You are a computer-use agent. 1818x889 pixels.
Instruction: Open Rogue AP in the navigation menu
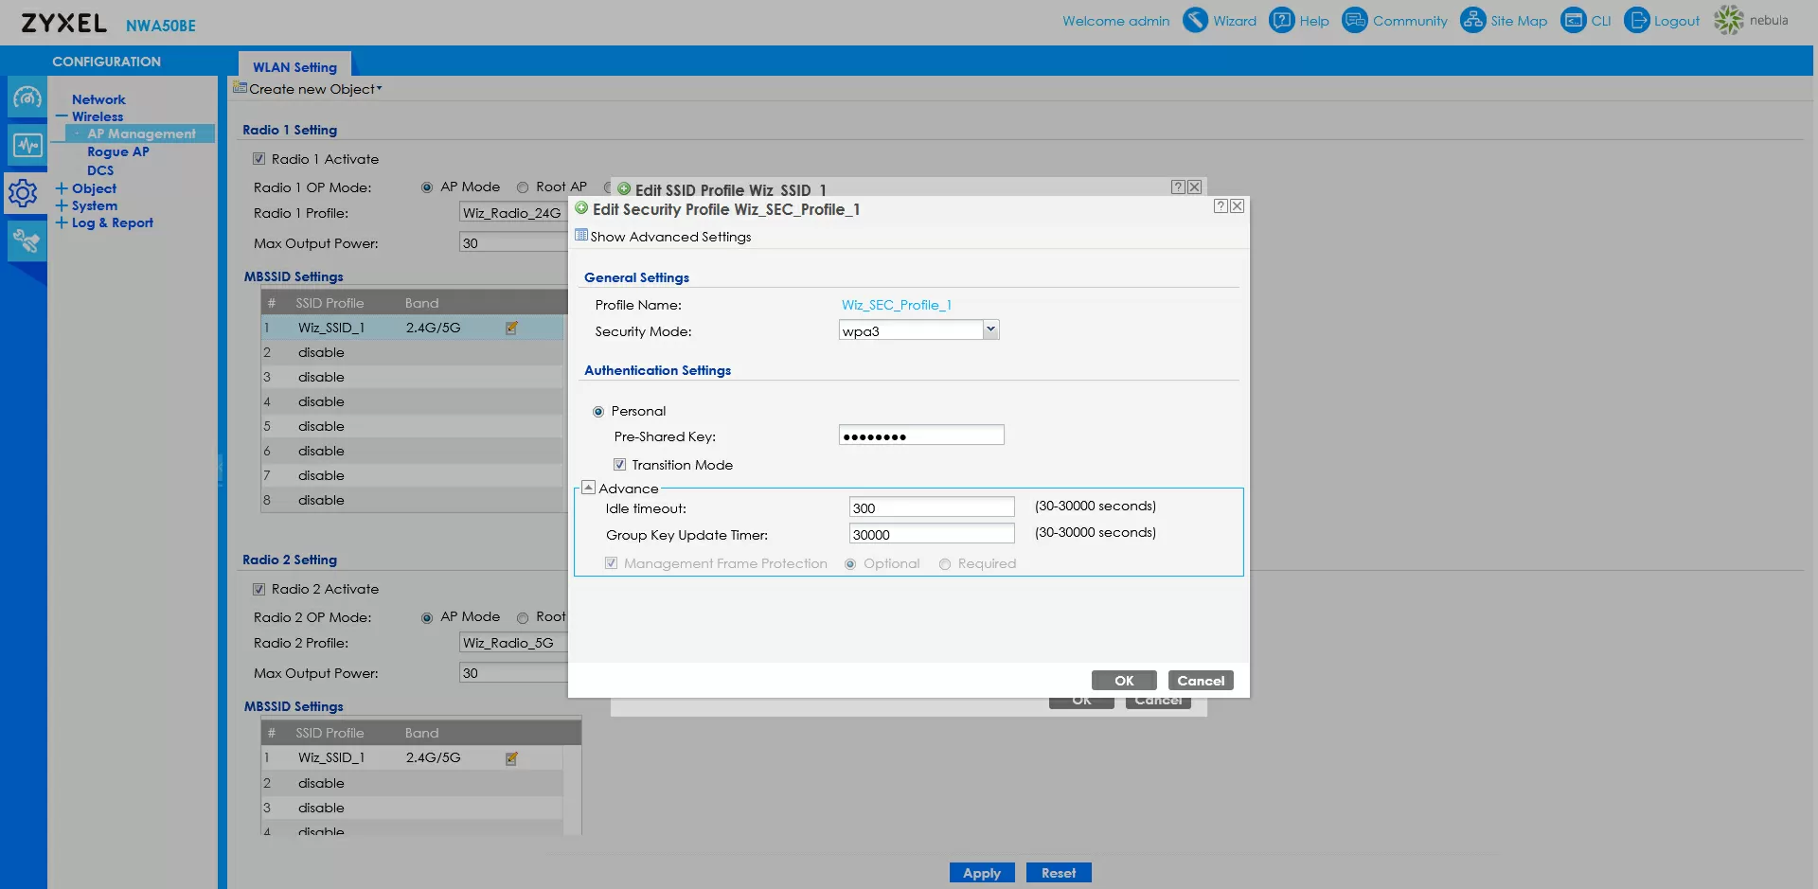(117, 151)
